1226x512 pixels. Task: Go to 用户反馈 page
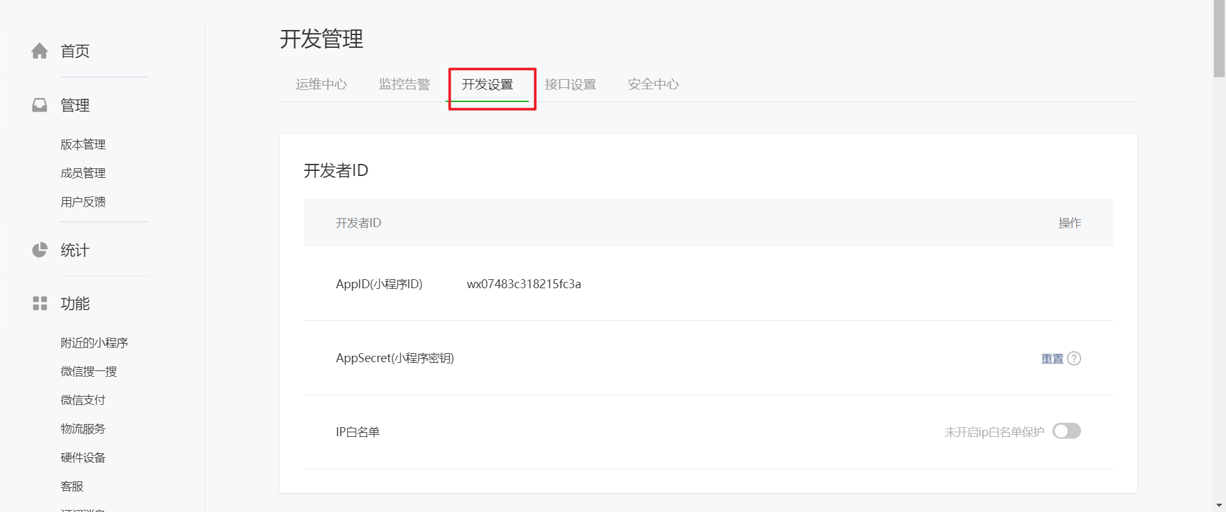click(x=83, y=202)
